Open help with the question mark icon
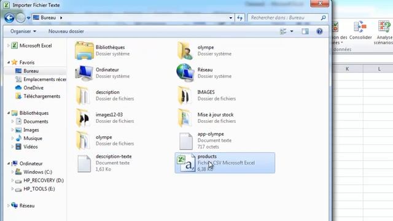393x221 pixels. [x=319, y=31]
